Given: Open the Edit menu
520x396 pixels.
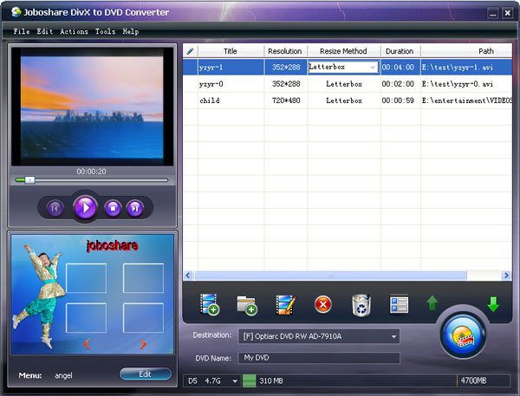Looking at the screenshot, I should (x=45, y=31).
